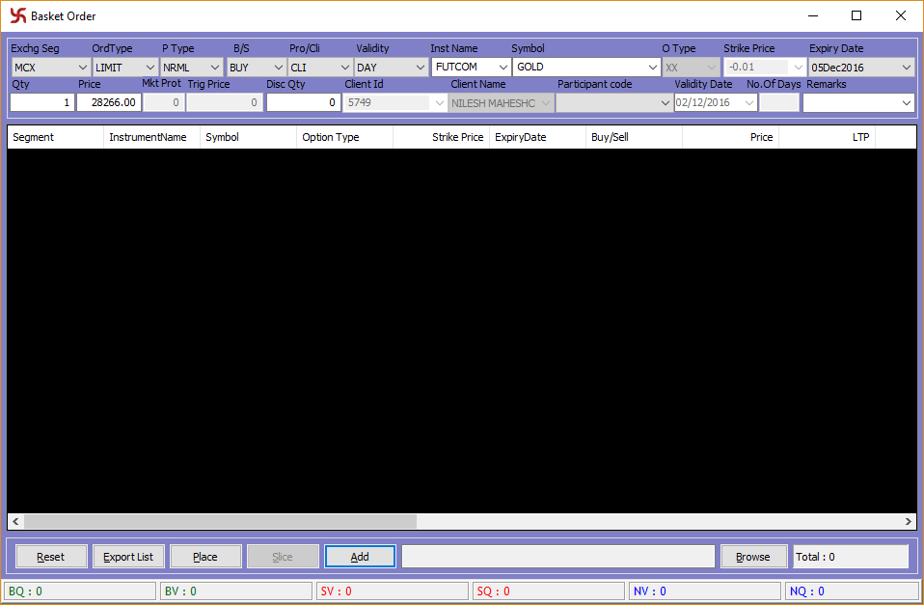The image size is (924, 605).
Task: Click the Export List button
Action: 128,556
